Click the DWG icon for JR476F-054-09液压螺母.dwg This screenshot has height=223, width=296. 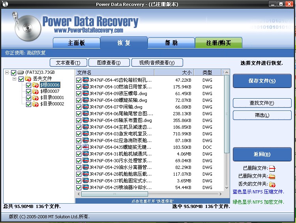pyautogui.click(x=86, y=94)
